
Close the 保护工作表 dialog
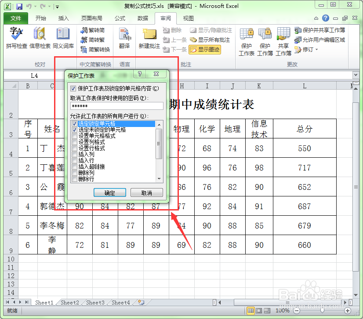click(156, 74)
